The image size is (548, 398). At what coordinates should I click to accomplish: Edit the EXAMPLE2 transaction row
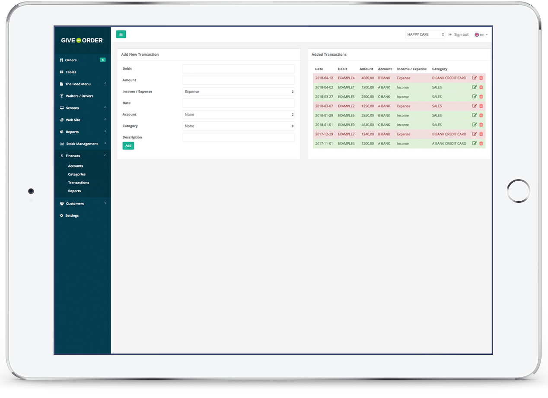click(475, 106)
